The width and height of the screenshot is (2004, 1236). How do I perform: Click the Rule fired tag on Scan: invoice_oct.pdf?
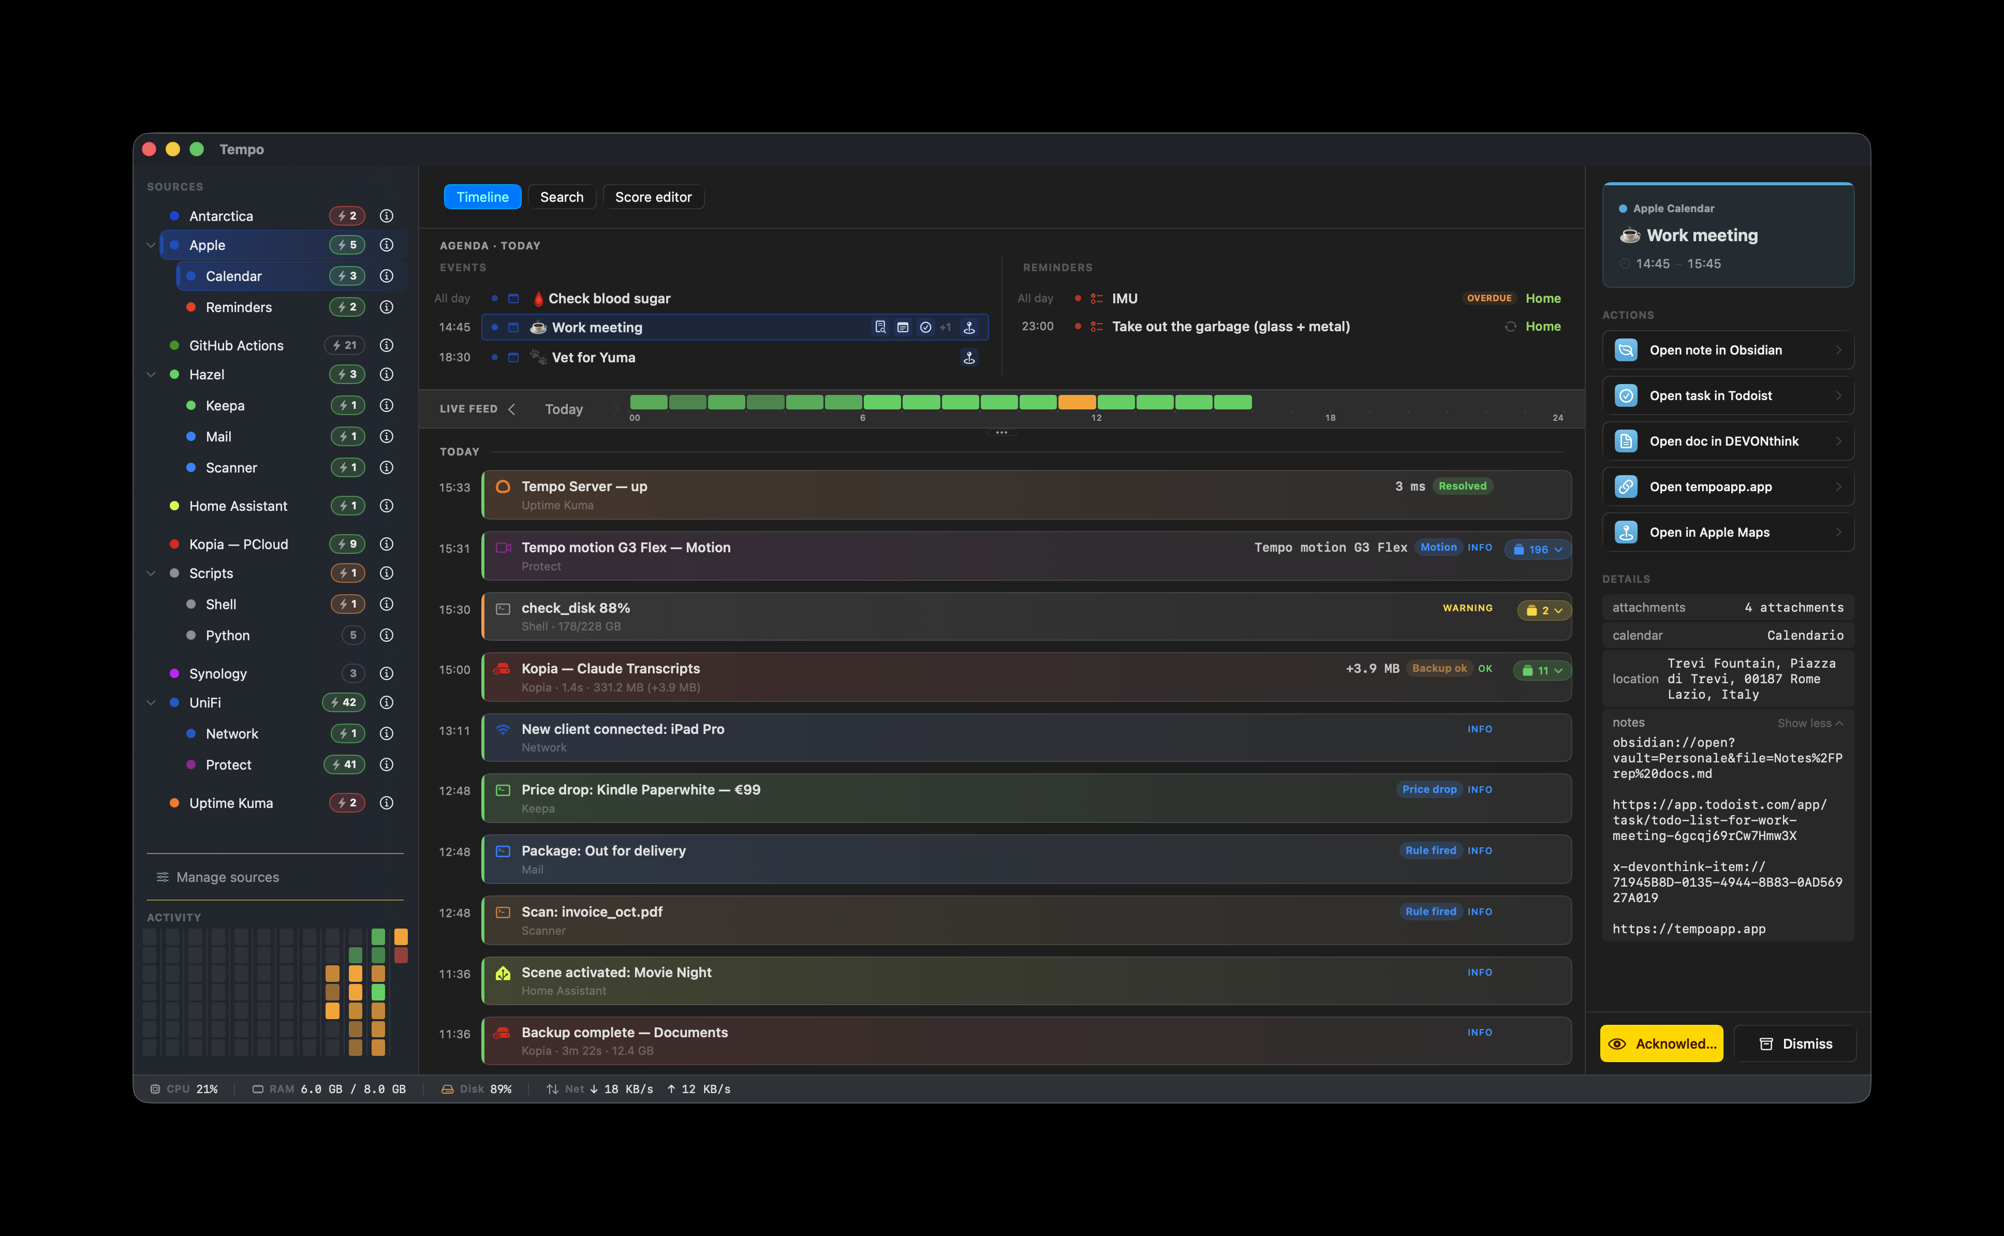point(1430,911)
